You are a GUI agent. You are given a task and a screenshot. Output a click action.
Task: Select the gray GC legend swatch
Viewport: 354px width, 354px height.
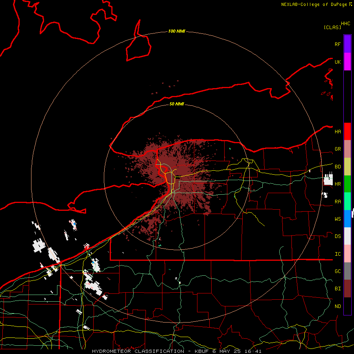[347, 271]
